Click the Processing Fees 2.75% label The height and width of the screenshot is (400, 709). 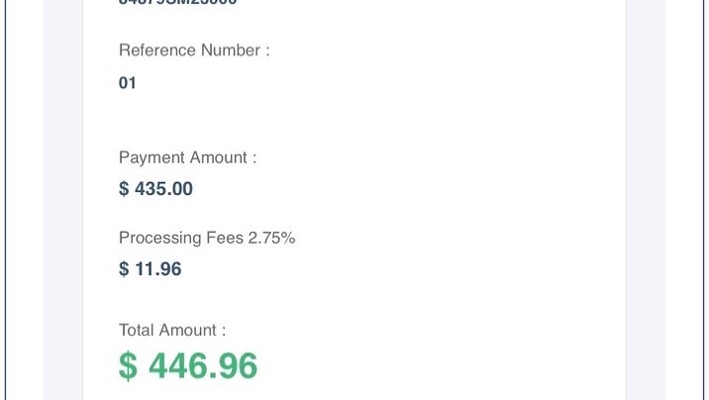[x=207, y=239]
